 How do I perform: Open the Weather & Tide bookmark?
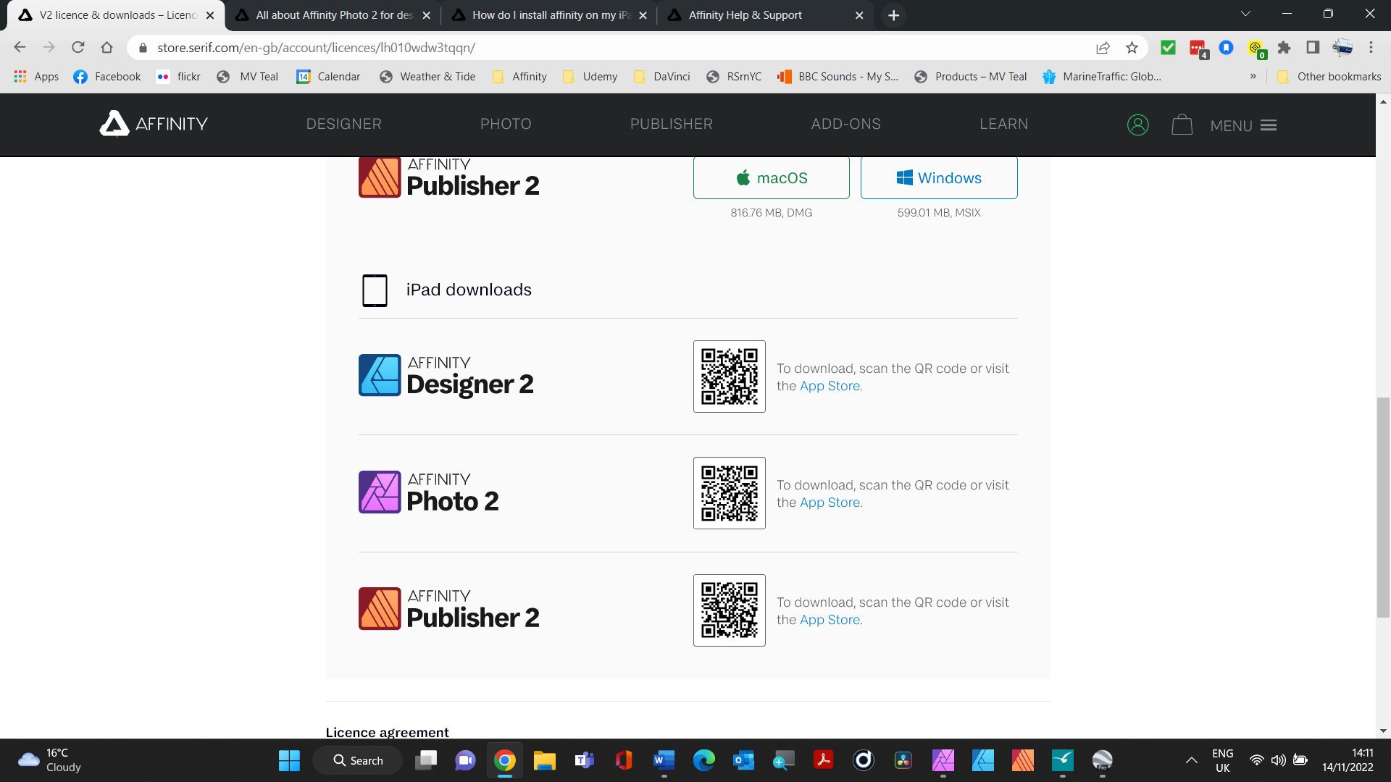[x=427, y=77]
